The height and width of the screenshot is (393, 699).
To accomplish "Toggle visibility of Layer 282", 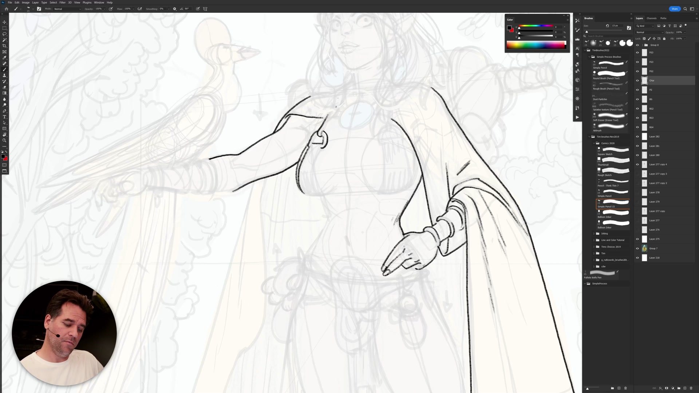I will (637, 136).
